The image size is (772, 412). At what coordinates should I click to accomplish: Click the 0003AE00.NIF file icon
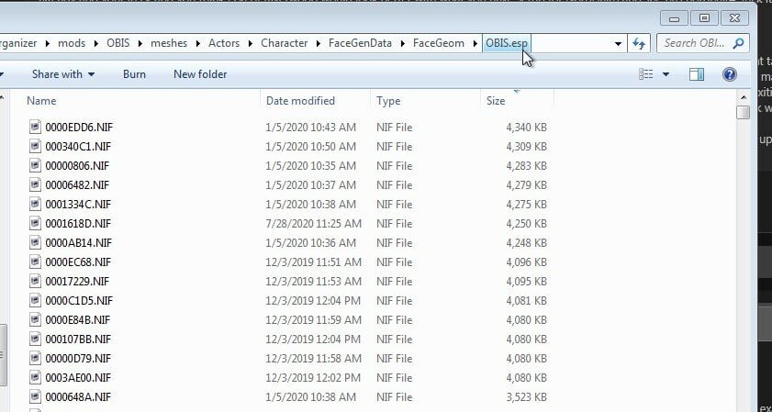point(35,377)
